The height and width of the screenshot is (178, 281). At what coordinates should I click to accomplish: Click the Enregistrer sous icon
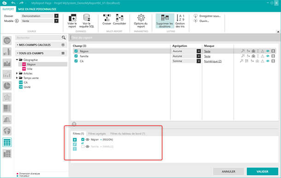pos(195,16)
